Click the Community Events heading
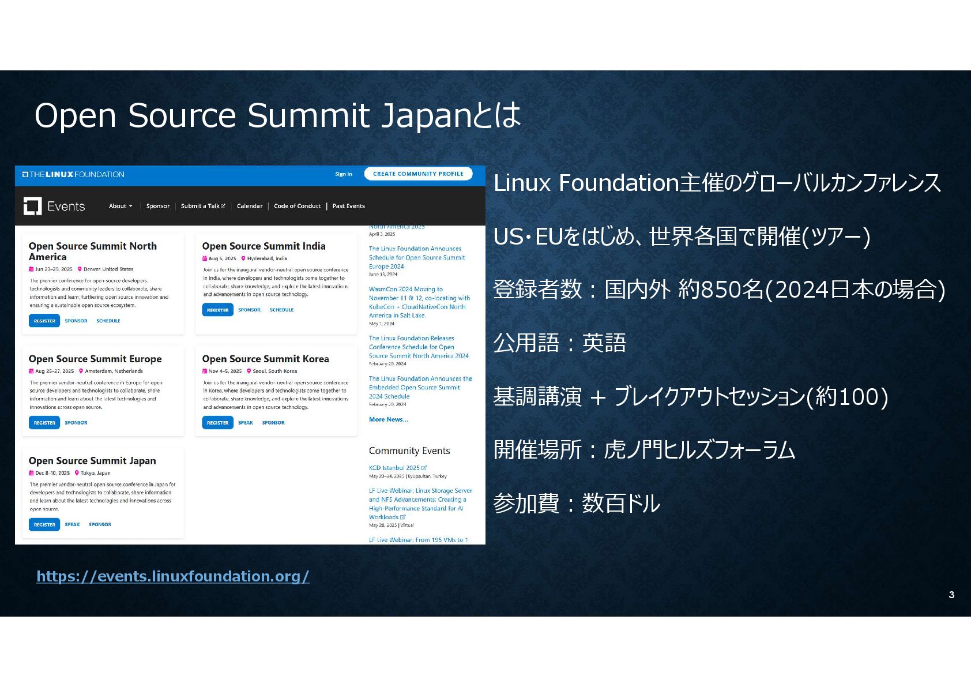This screenshot has height=687, width=971. (x=409, y=451)
